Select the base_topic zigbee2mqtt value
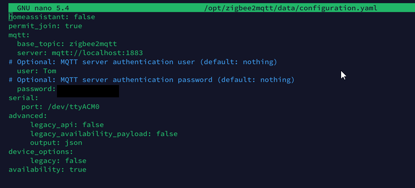This screenshot has height=188, width=415. coord(93,44)
